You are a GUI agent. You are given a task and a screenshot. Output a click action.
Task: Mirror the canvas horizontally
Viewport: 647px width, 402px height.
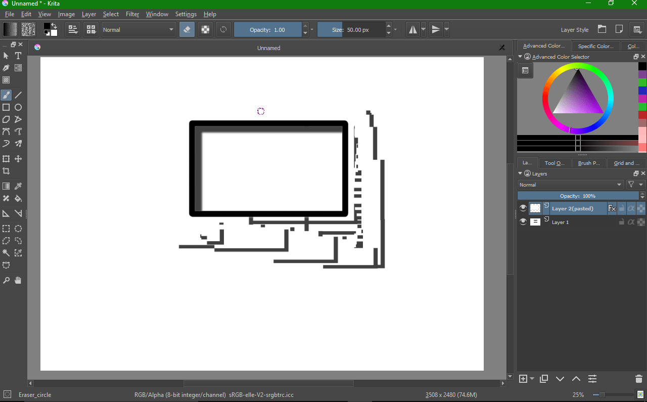tap(411, 29)
